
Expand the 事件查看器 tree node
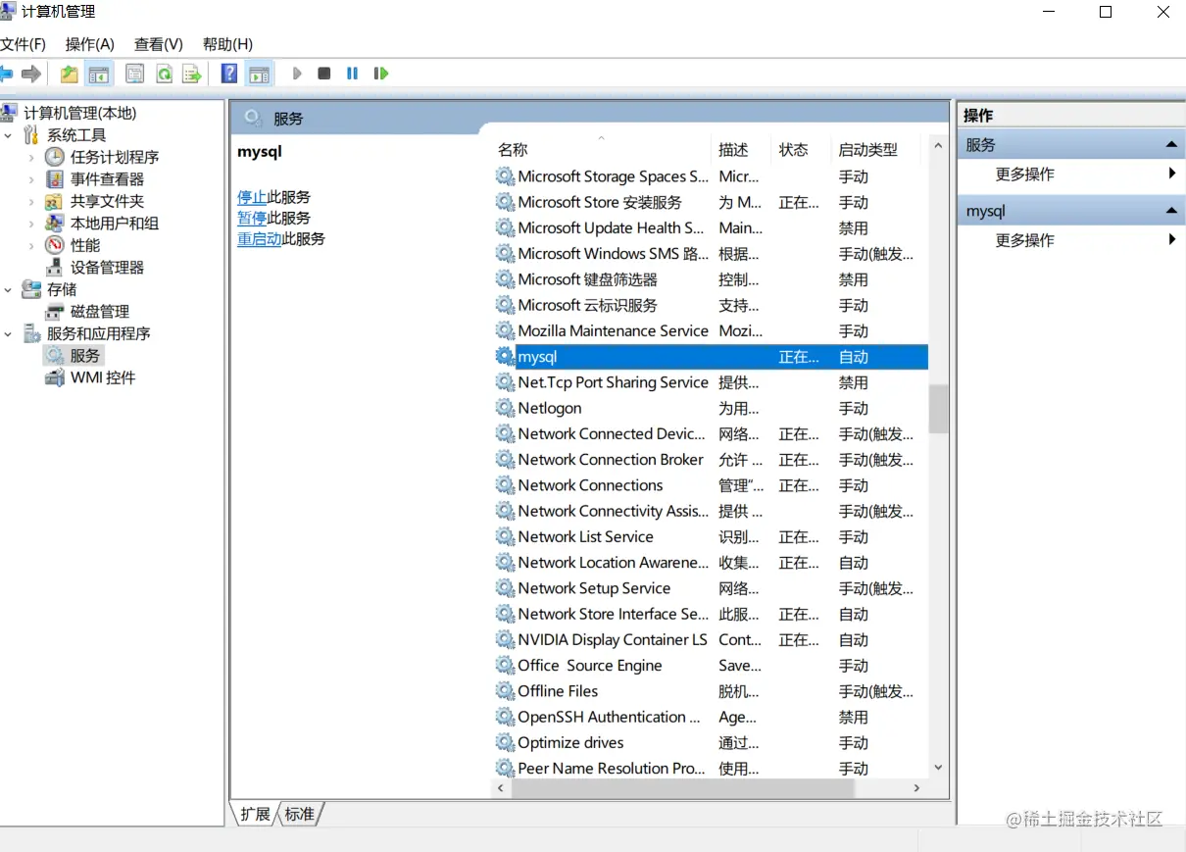(31, 179)
